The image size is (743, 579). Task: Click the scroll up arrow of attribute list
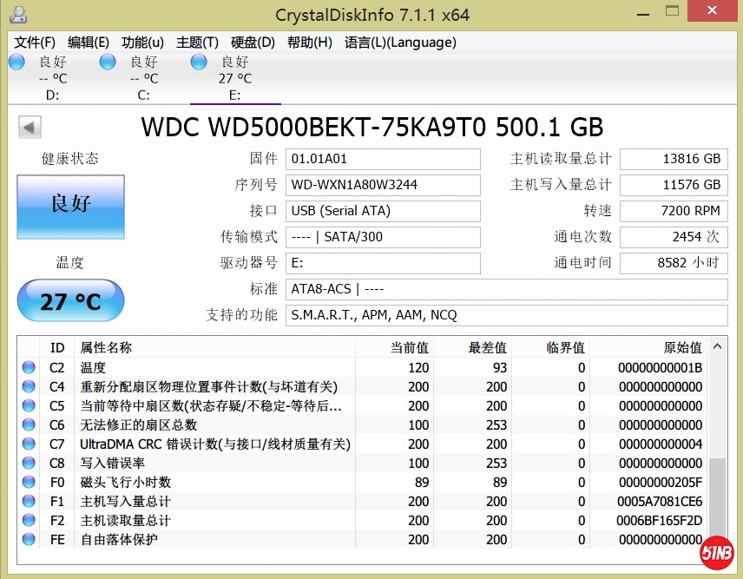point(718,347)
